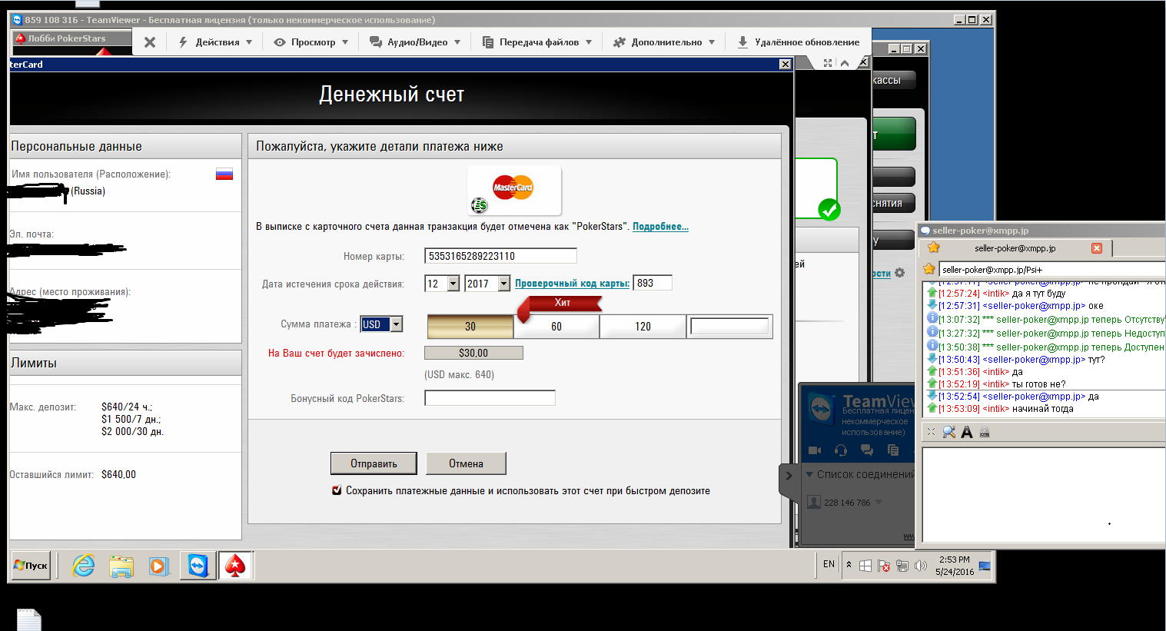Screen dimensions: 1166x631
Task: Click the star icon on the seller-poker chat tab
Action: click(934, 247)
